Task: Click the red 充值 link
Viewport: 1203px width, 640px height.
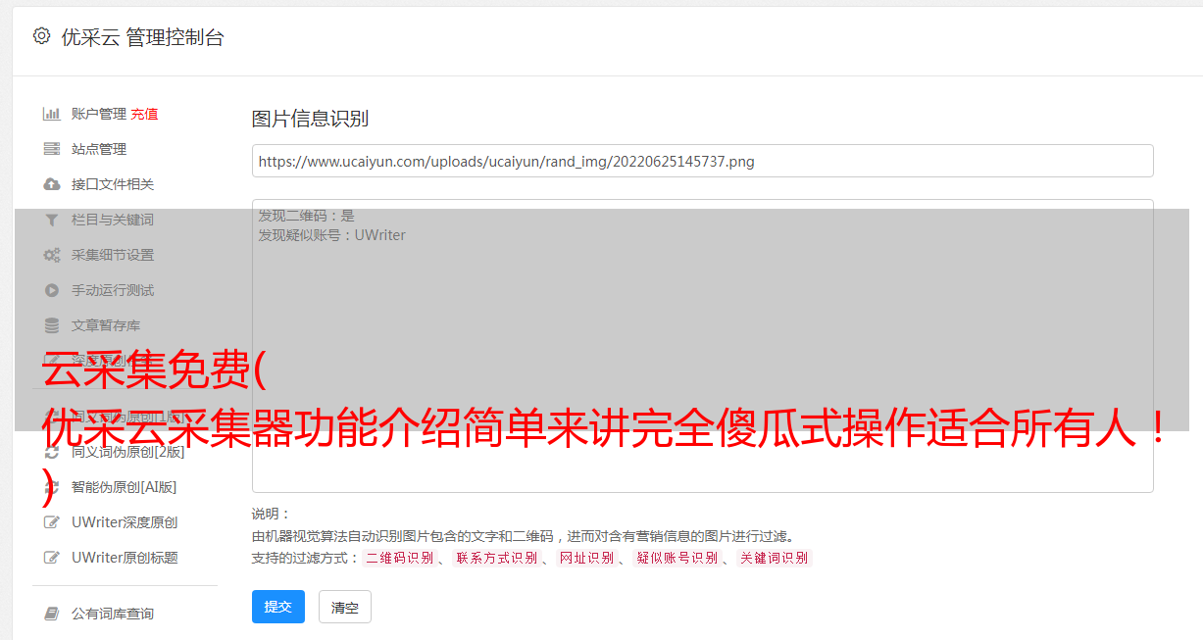Action: tap(144, 114)
